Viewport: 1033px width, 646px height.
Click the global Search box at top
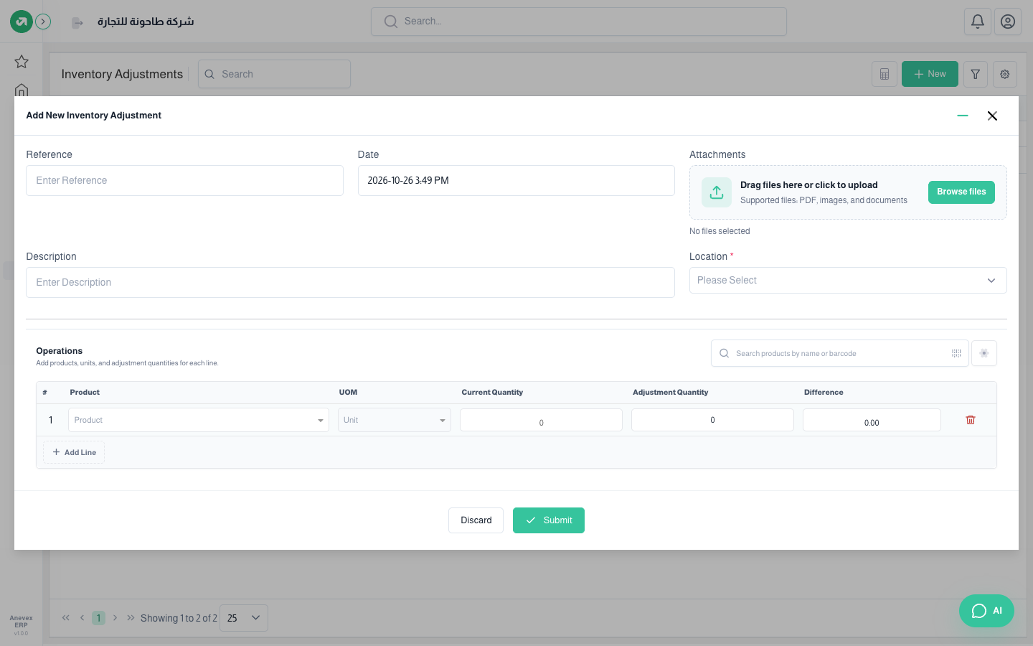coord(579,22)
